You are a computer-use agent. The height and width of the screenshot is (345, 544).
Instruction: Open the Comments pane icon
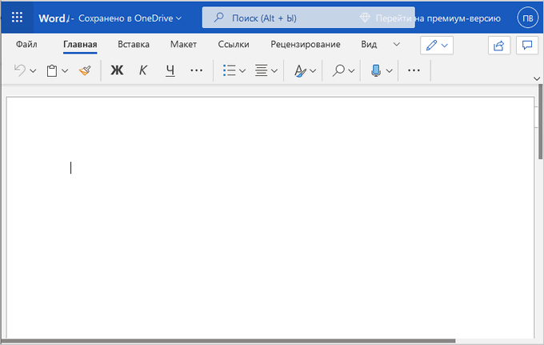click(527, 45)
